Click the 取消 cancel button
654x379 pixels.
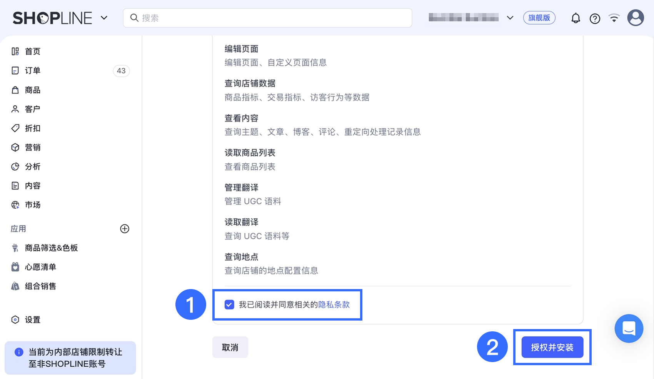tap(230, 347)
